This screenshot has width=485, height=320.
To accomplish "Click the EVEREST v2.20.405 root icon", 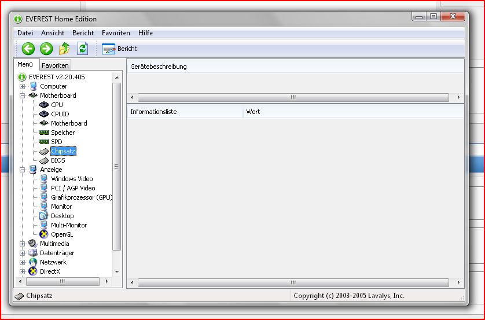I will coord(22,77).
